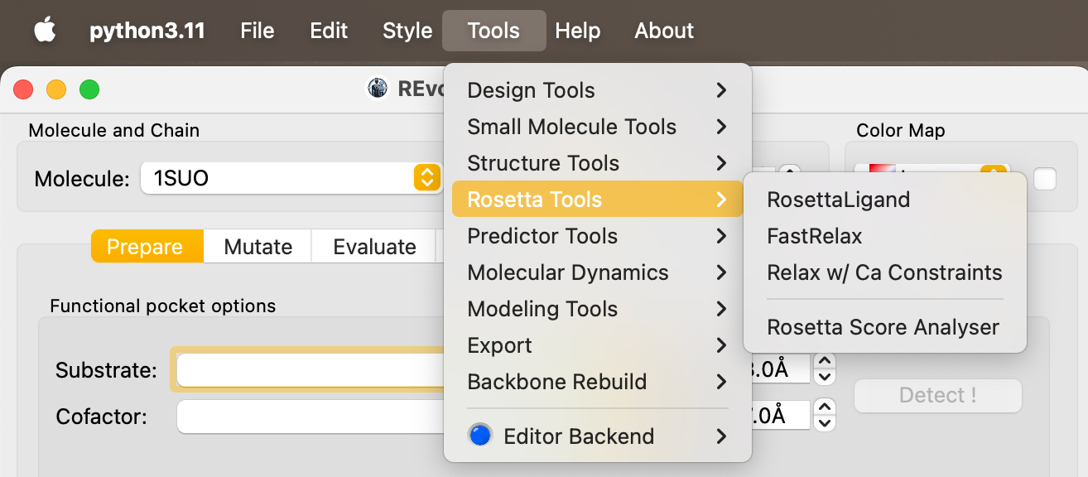Open the Edit menu

coord(329,31)
